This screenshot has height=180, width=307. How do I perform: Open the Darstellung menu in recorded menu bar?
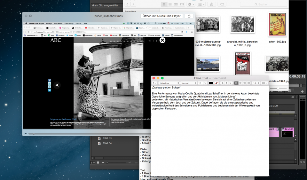pyautogui.click(x=69, y=23)
